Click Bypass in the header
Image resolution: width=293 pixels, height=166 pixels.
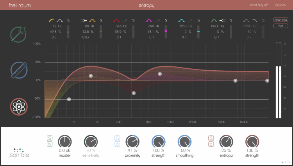(x=280, y=5)
